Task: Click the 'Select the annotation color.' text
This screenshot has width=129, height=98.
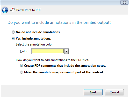Action: 34,44
